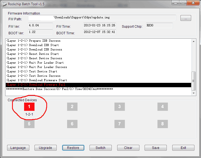The image size is (201, 158).
Task: Select device slot 5
Action: [29, 124]
